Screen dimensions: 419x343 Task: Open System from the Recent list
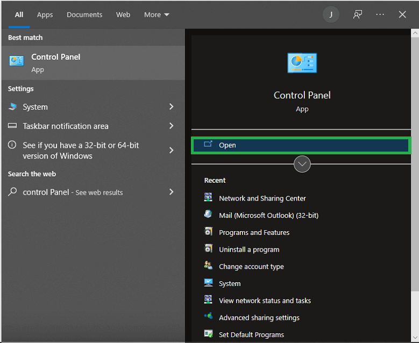[230, 284]
